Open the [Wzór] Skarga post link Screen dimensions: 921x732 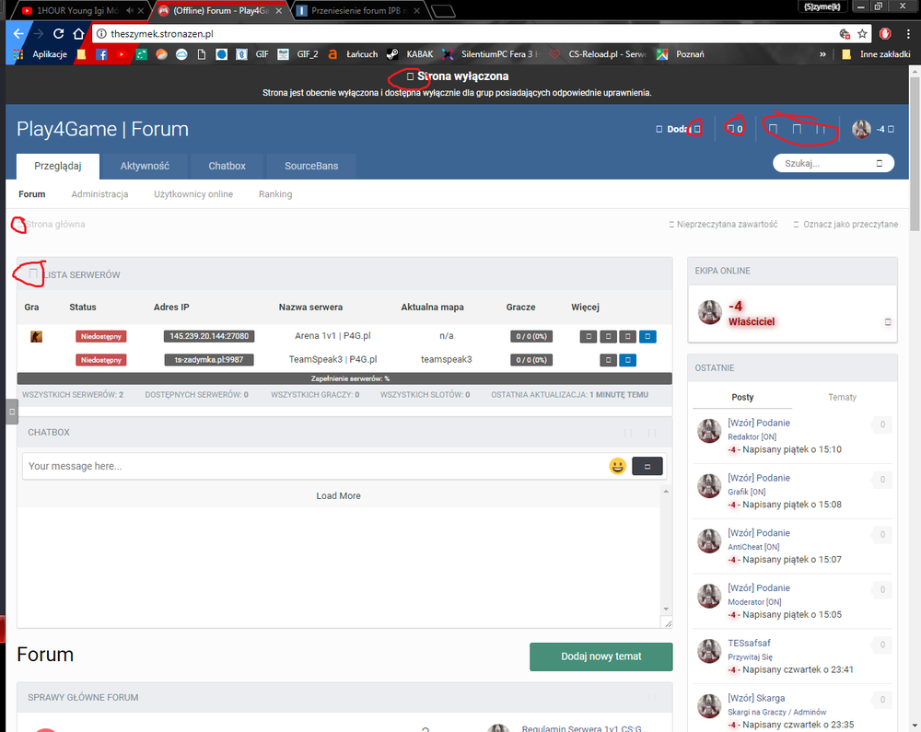point(756,699)
